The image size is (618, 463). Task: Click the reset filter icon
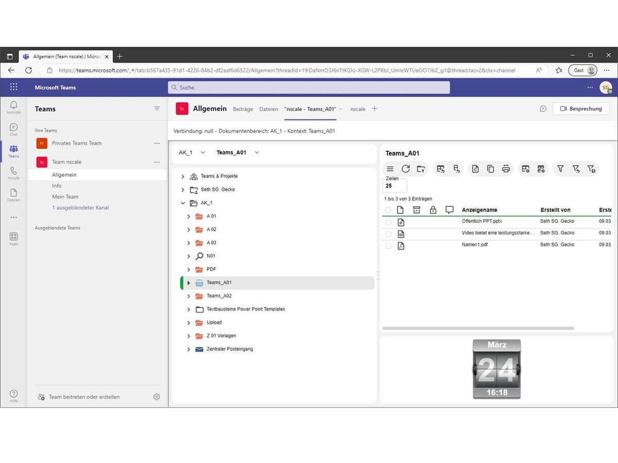(576, 169)
